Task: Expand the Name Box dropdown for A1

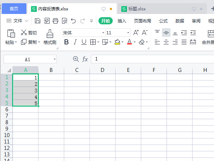Action: (x=55, y=59)
